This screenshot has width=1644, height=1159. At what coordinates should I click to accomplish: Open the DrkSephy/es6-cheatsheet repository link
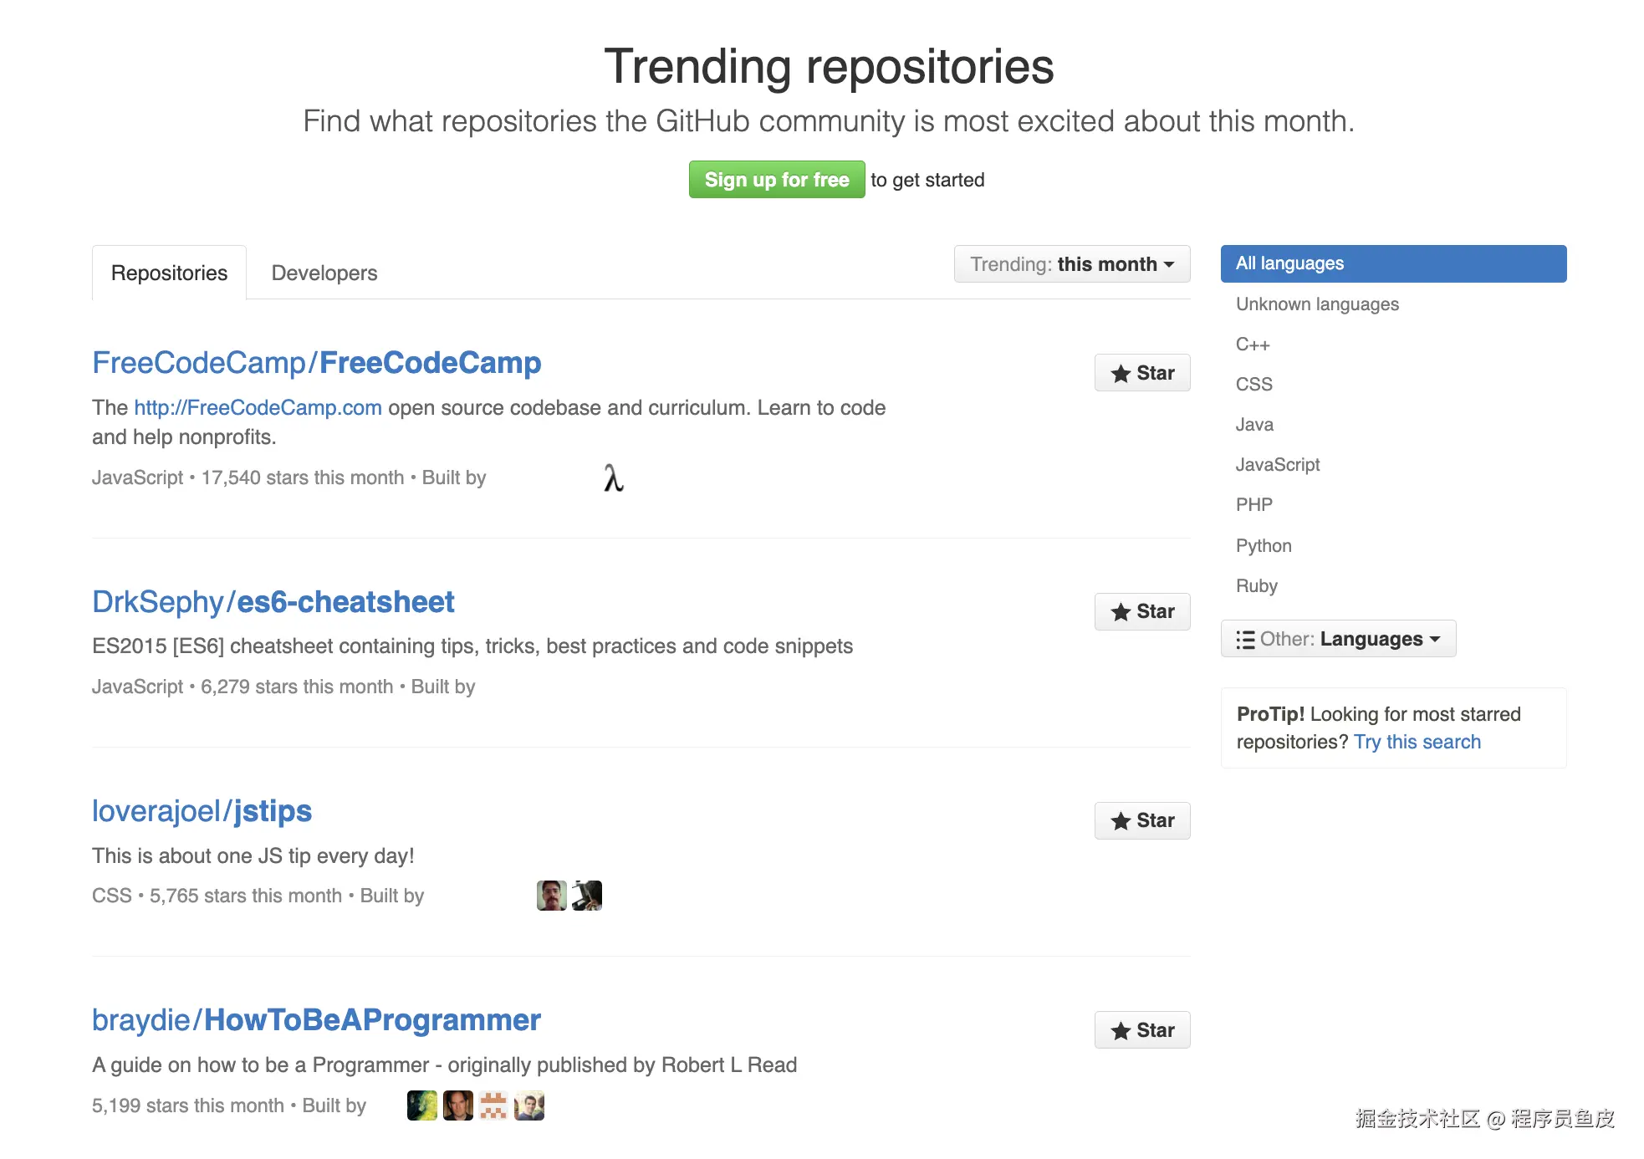click(x=273, y=602)
